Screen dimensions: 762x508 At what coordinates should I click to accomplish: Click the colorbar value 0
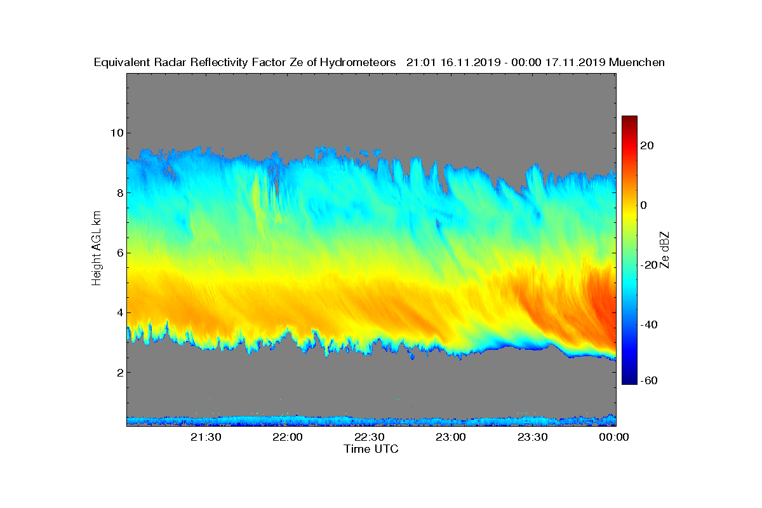[x=644, y=205]
